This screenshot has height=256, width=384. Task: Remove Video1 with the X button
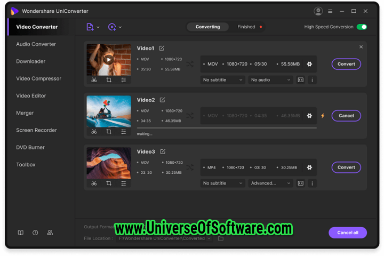pyautogui.click(x=361, y=47)
